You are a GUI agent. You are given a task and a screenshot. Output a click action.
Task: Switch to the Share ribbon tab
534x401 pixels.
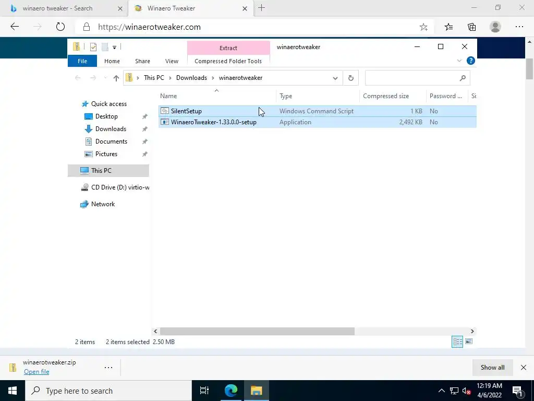click(142, 61)
